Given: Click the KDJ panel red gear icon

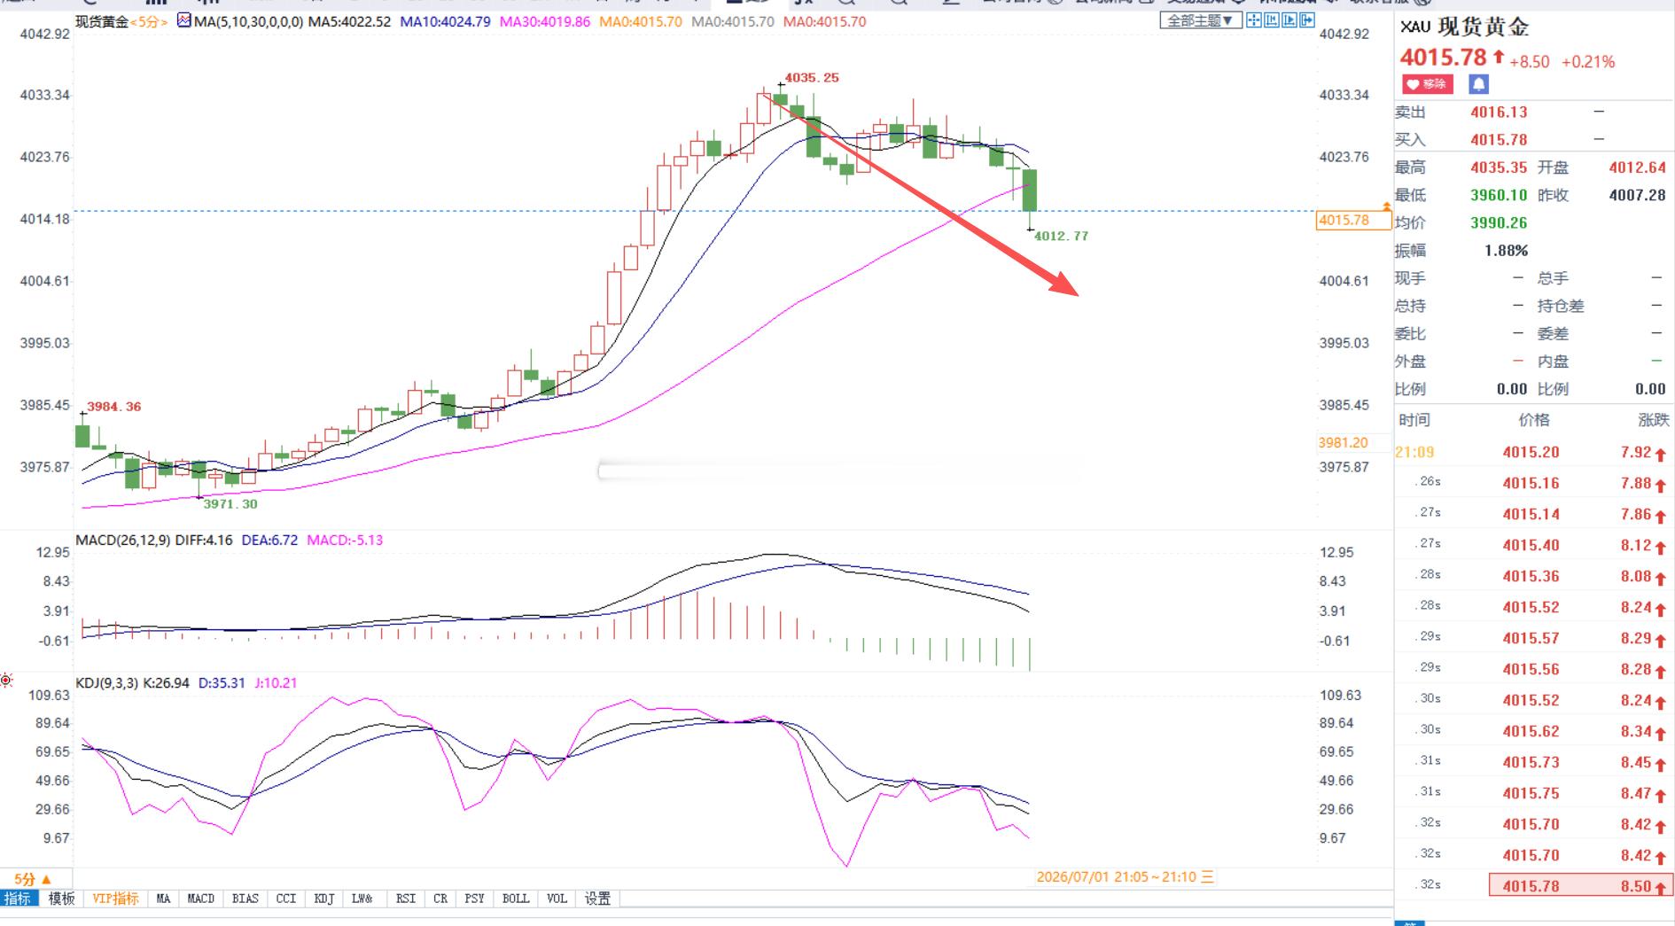Looking at the screenshot, I should coord(6,681).
